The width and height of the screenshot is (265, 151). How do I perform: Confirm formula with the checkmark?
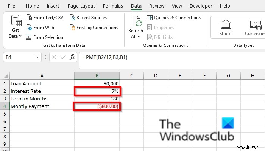click(63, 57)
